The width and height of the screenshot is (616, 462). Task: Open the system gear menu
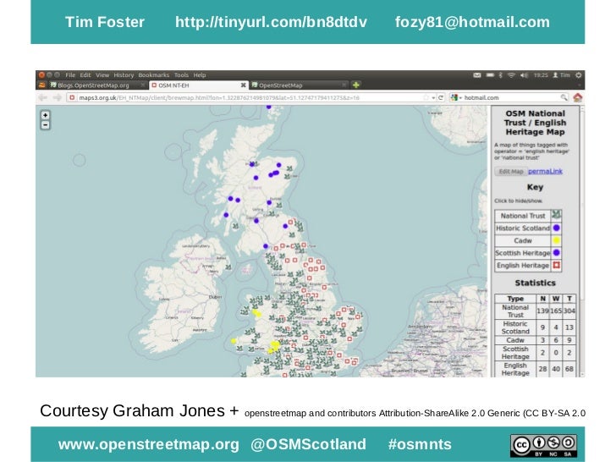click(x=578, y=75)
